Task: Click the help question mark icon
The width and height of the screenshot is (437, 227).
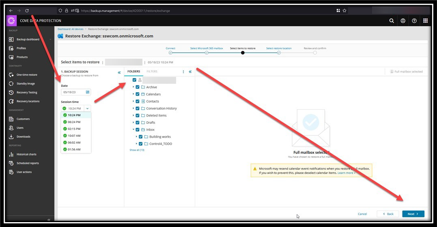Action: click(414, 21)
